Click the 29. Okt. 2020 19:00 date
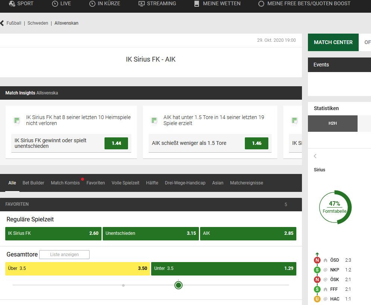The height and width of the screenshot is (305, 371). coord(276,40)
